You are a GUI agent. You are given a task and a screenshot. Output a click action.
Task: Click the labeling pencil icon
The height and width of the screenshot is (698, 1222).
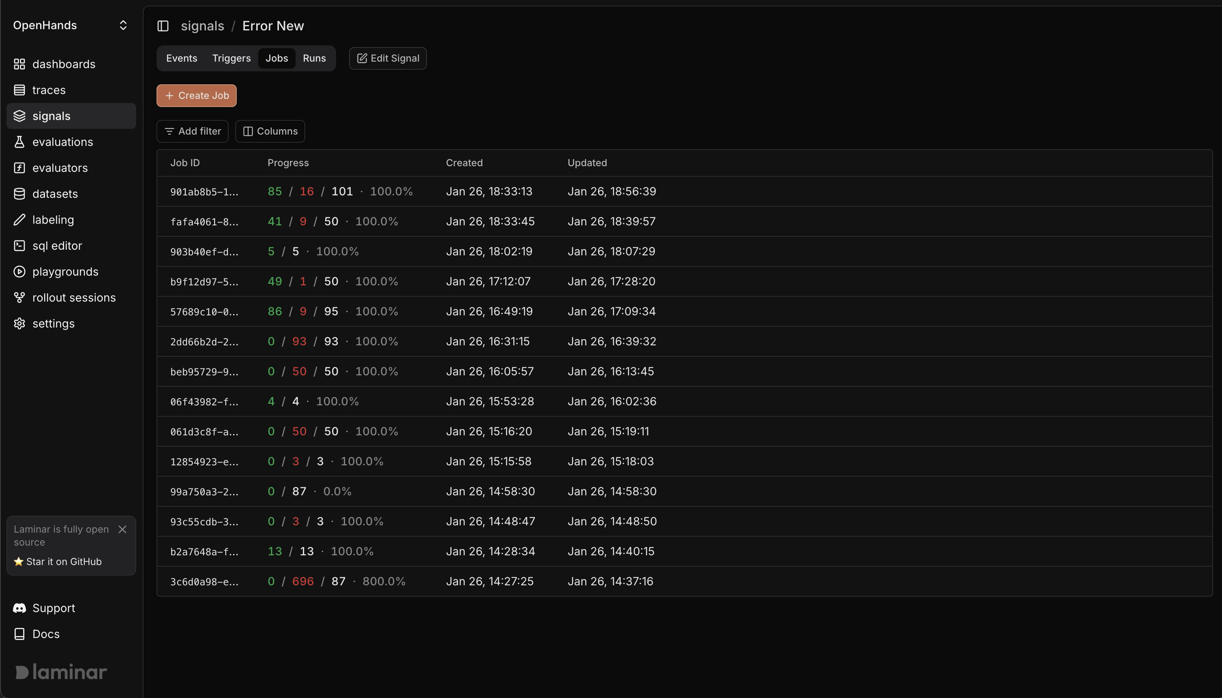[19, 220]
